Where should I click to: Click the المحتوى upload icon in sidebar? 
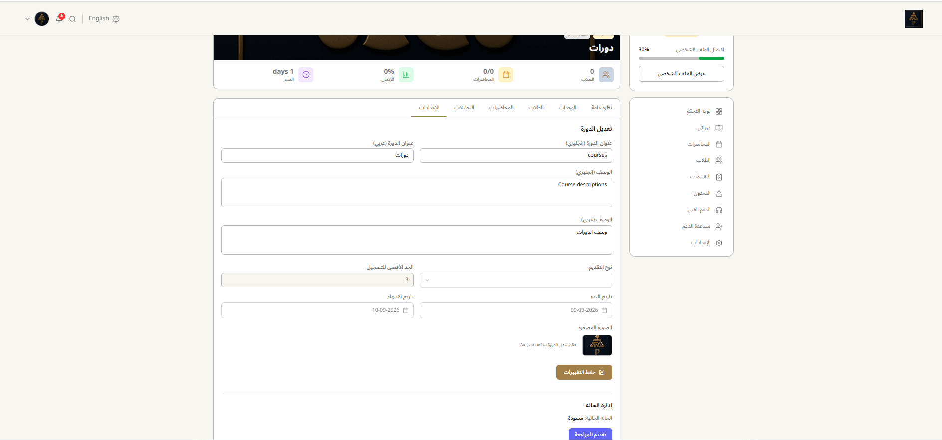[x=719, y=193]
